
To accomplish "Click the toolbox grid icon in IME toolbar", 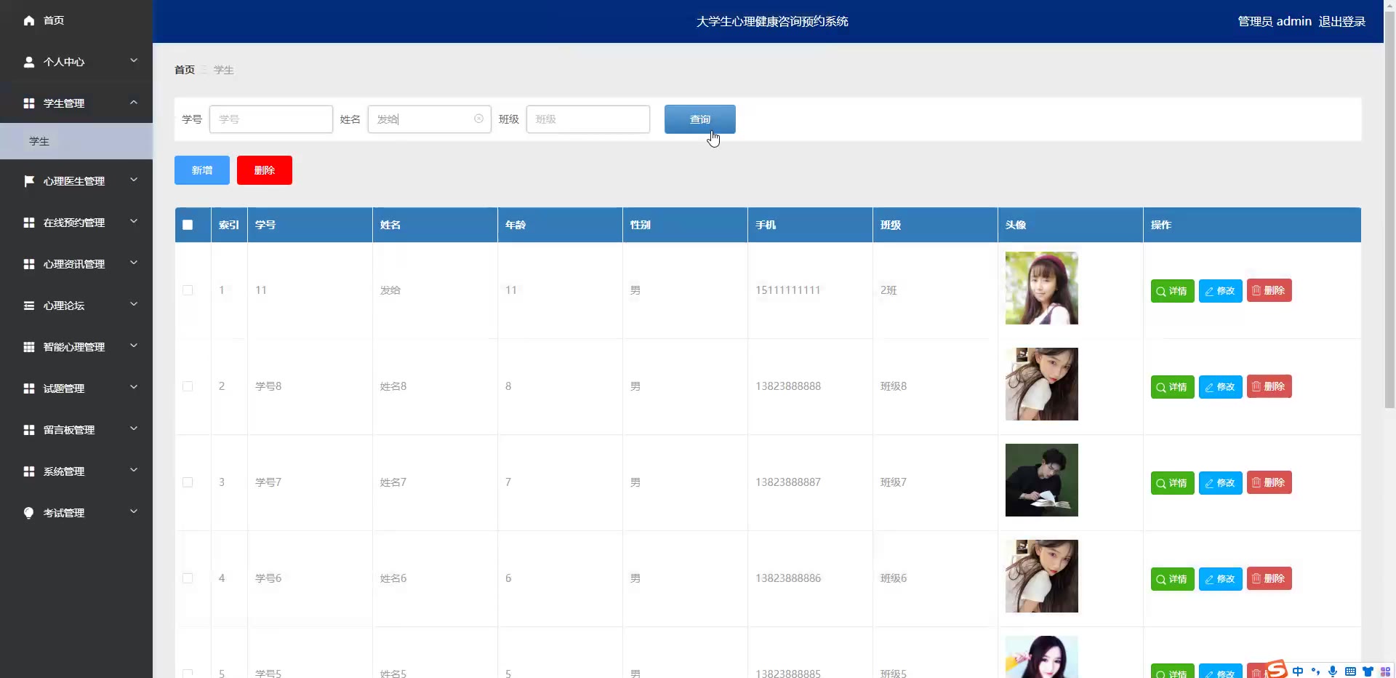I will [x=1385, y=671].
